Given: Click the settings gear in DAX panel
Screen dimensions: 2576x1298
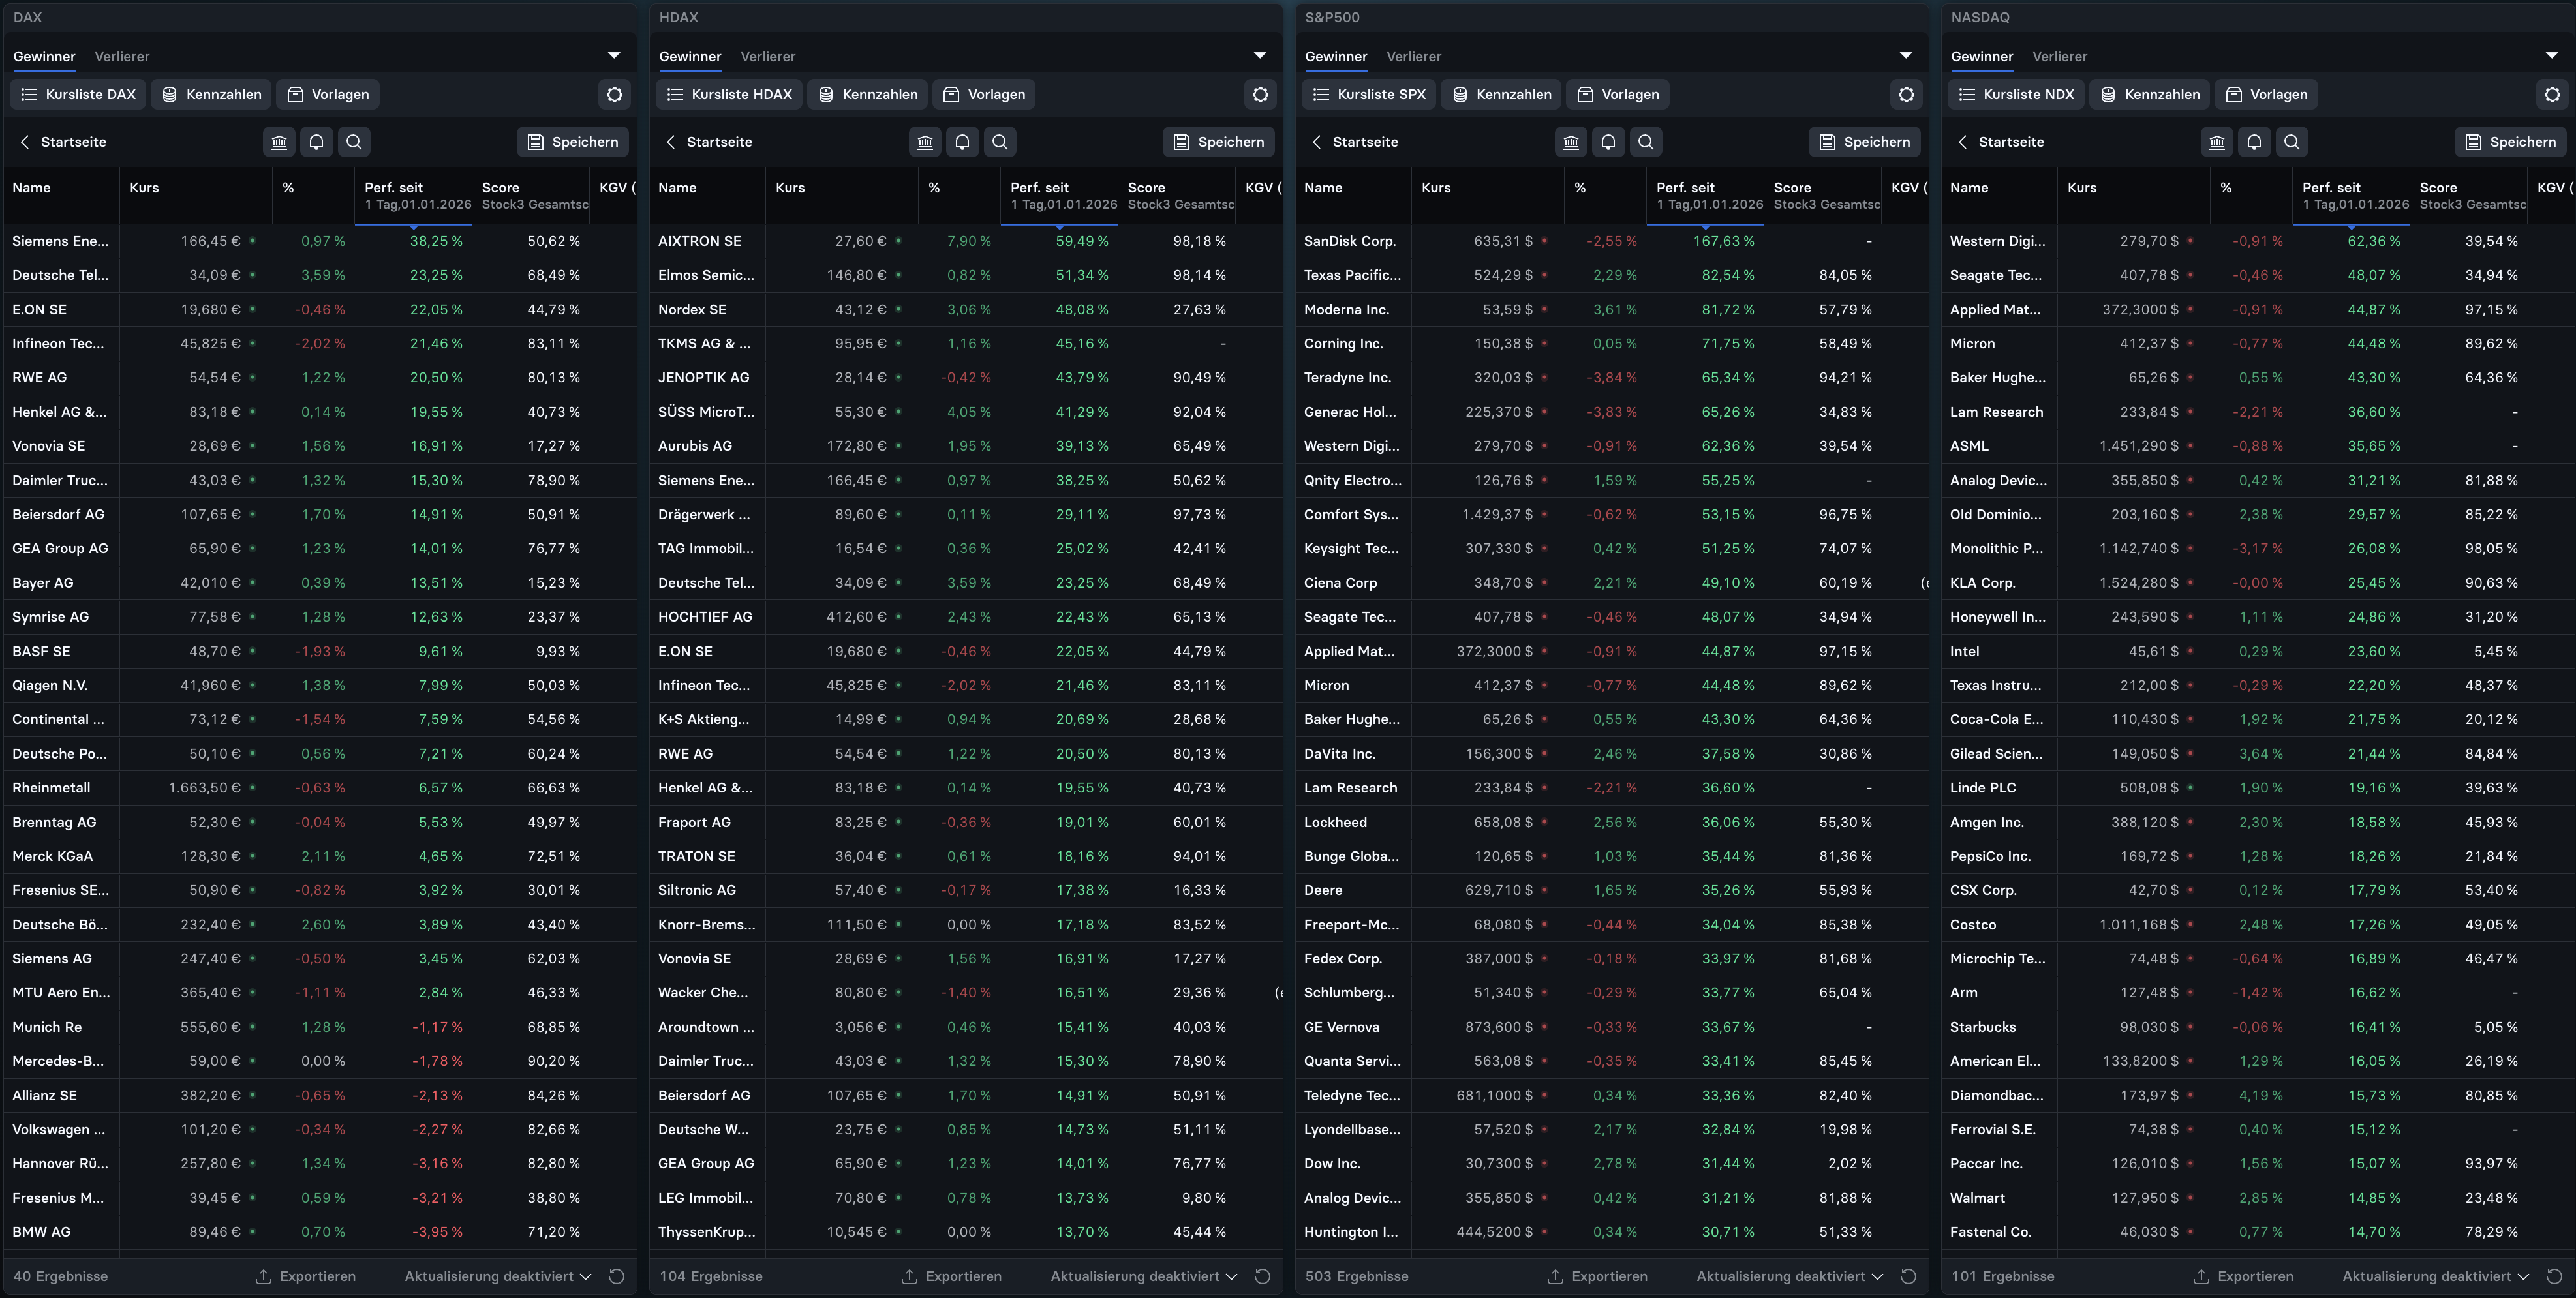Looking at the screenshot, I should (x=614, y=94).
